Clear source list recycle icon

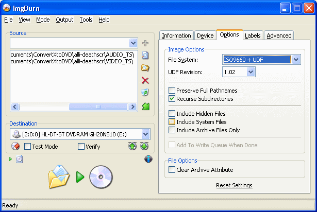(x=145, y=93)
